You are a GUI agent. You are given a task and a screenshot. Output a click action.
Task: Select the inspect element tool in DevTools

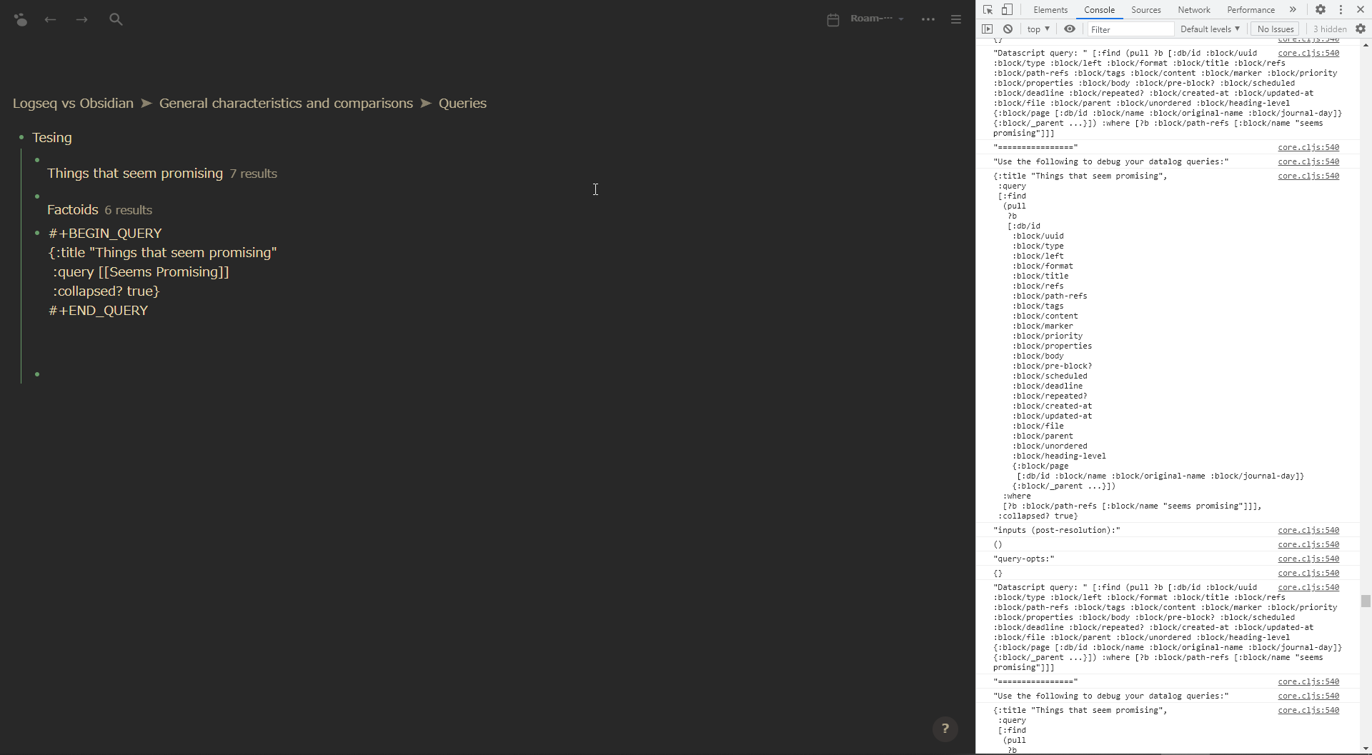pos(988,10)
